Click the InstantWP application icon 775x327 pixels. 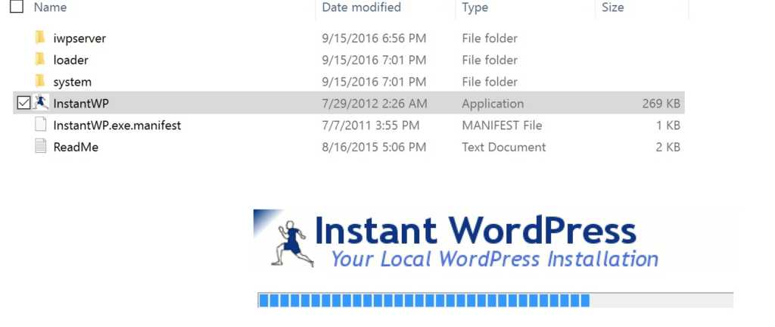(41, 103)
